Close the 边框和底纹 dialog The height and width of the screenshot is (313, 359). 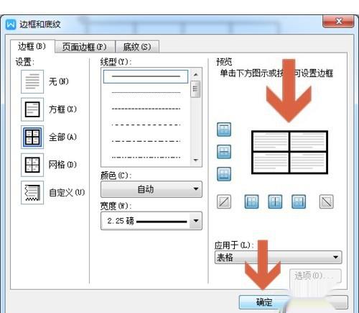338,22
